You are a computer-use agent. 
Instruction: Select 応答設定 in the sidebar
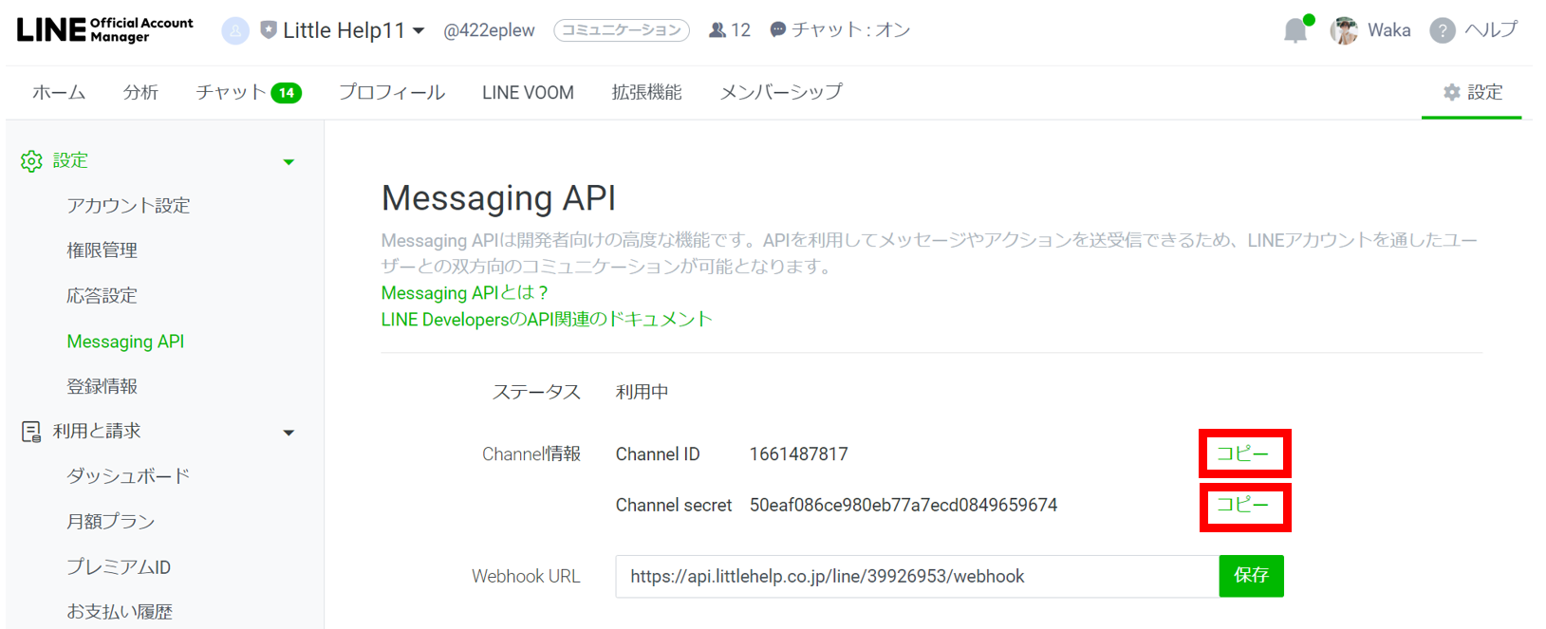(102, 296)
